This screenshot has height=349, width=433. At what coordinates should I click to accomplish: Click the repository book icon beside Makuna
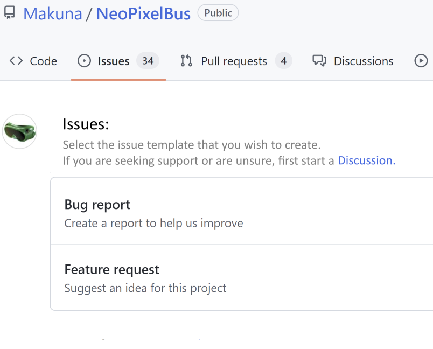8,12
